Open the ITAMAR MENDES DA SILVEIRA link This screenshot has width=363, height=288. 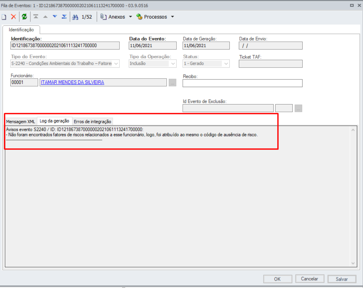[73, 82]
